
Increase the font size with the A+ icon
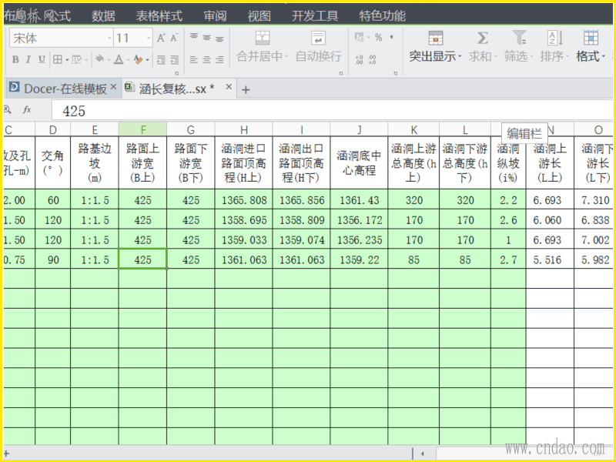[161, 38]
